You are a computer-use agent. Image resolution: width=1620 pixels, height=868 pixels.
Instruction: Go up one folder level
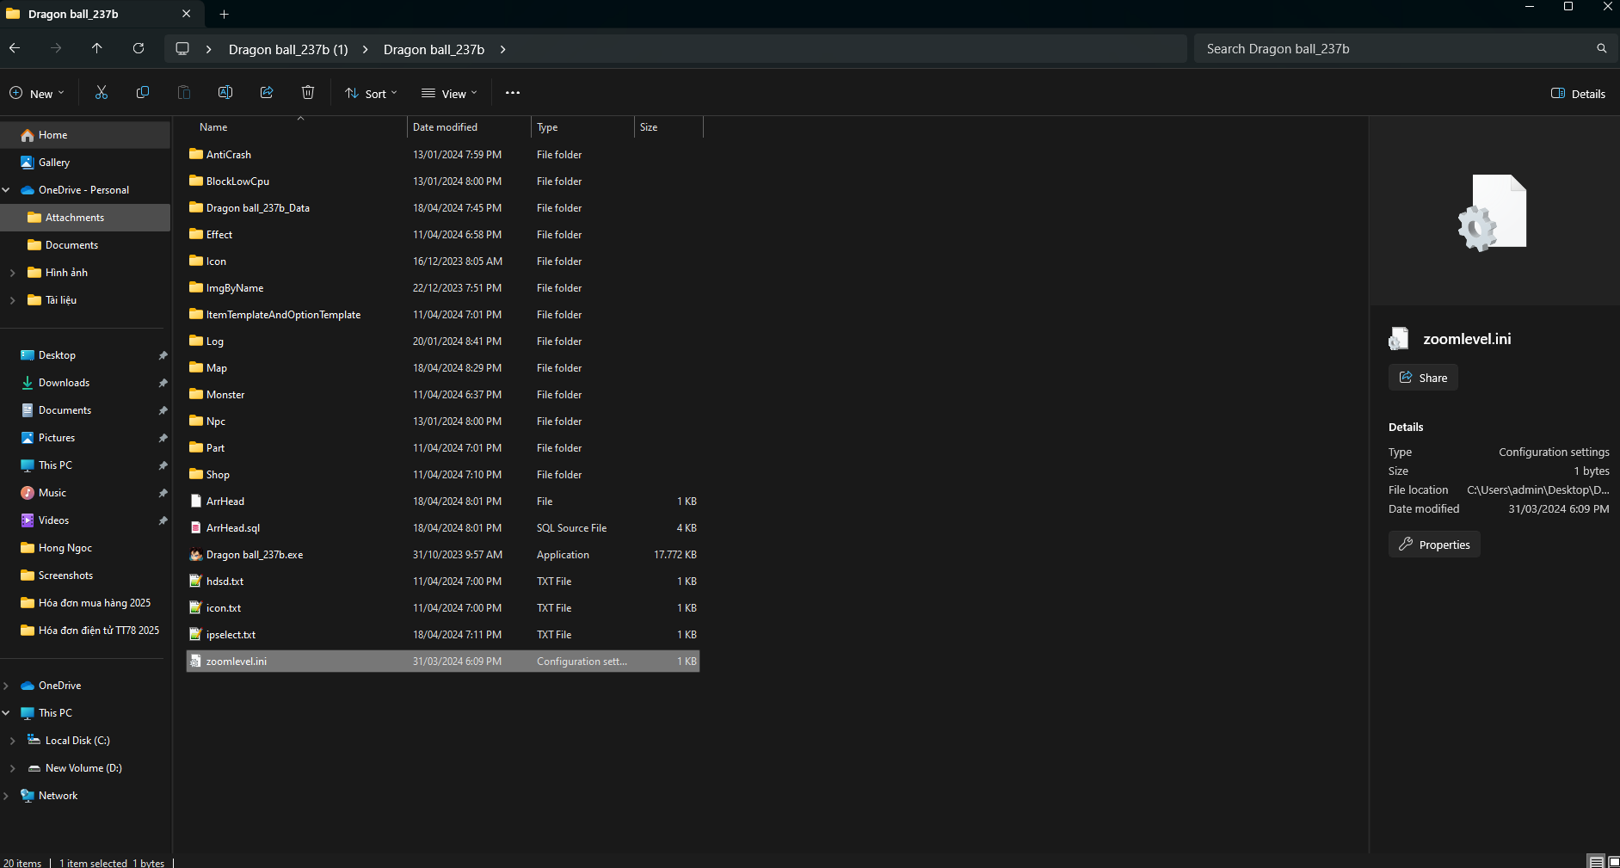point(97,49)
